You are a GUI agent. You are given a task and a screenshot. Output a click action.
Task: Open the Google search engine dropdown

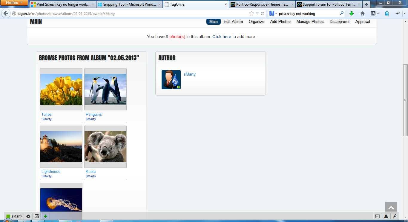click(x=273, y=13)
